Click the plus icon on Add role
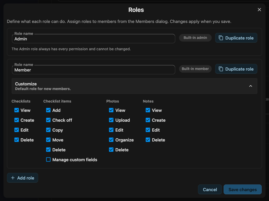The height and width of the screenshot is (201, 269). [13, 178]
